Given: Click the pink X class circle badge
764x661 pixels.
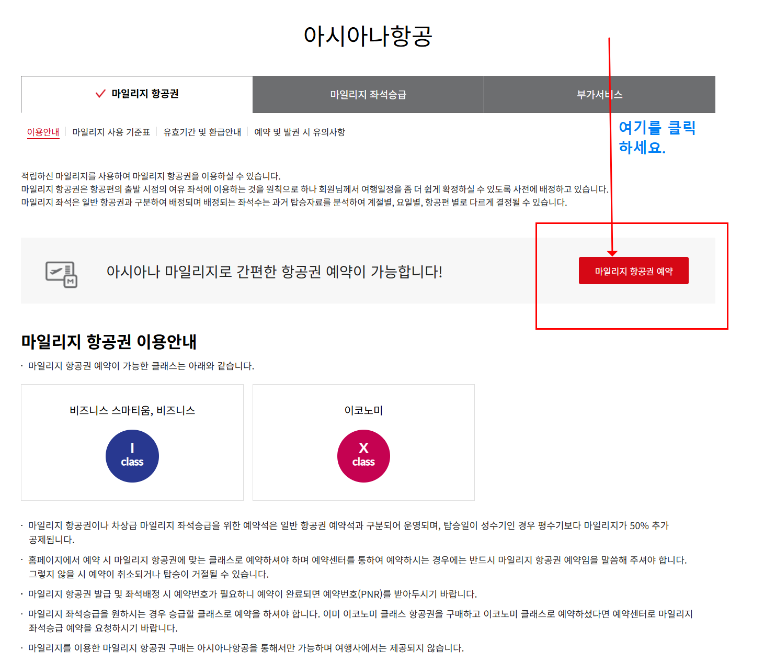Looking at the screenshot, I should pos(363,456).
